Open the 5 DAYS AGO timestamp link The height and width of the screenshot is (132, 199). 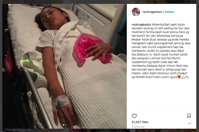coord(138,127)
